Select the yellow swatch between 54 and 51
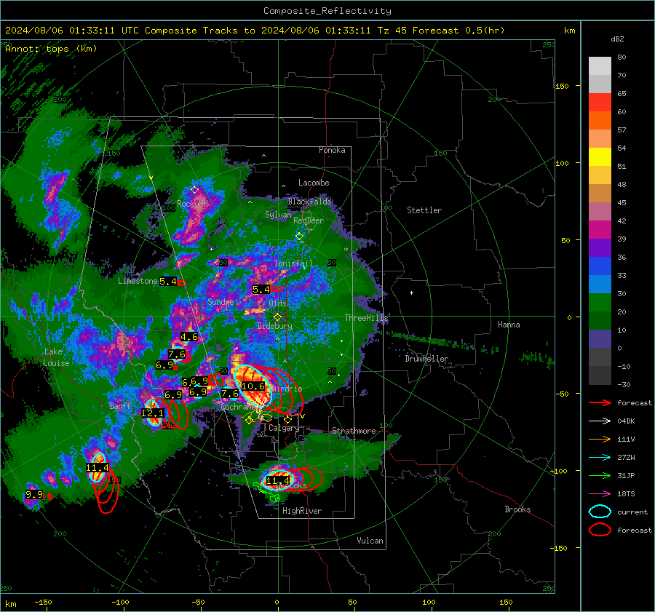 [x=600, y=157]
